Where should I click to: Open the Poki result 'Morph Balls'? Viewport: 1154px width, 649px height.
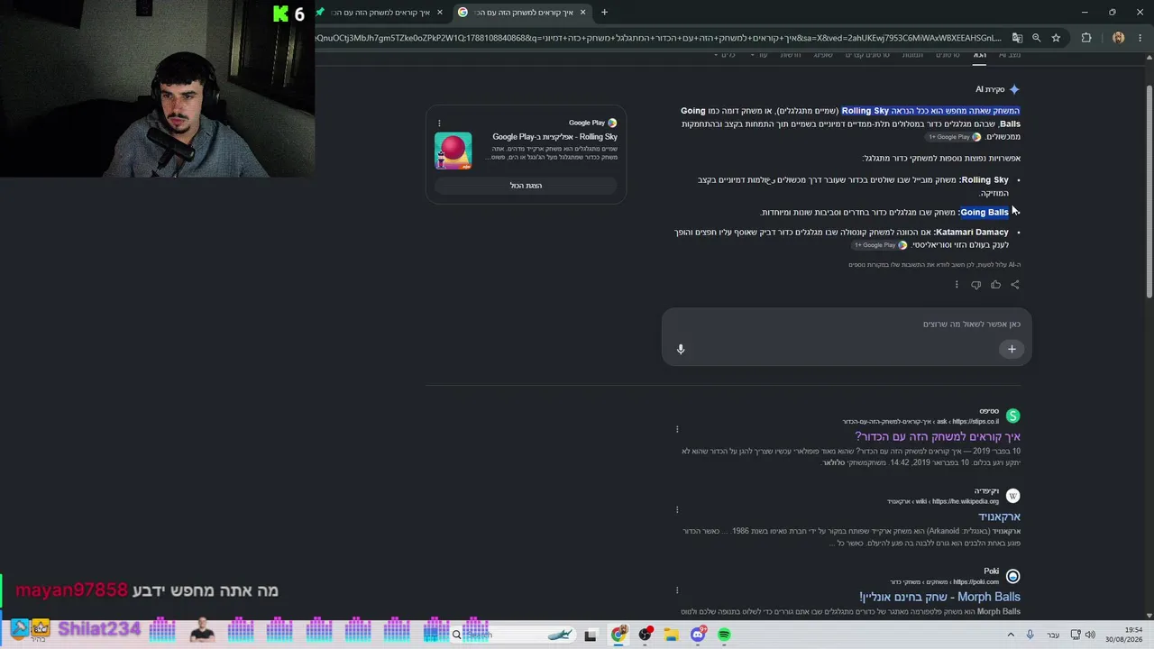(939, 598)
